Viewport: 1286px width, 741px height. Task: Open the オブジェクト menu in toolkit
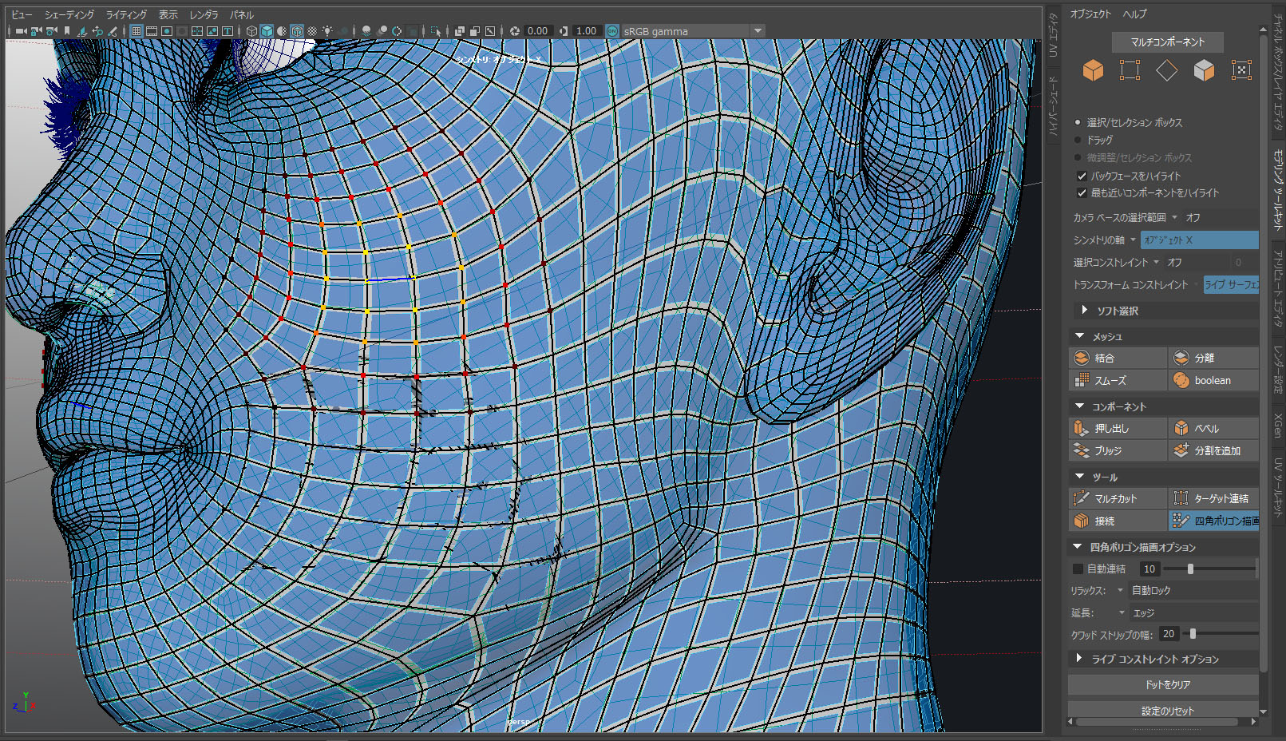click(1090, 14)
